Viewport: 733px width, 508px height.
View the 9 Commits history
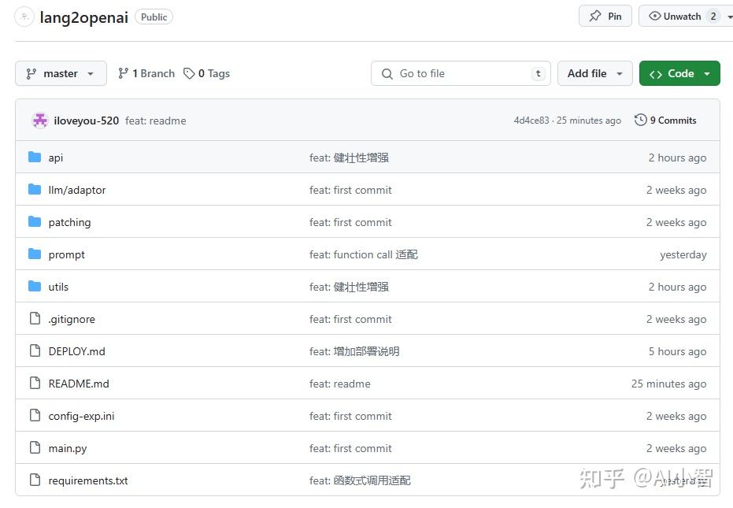click(x=665, y=121)
